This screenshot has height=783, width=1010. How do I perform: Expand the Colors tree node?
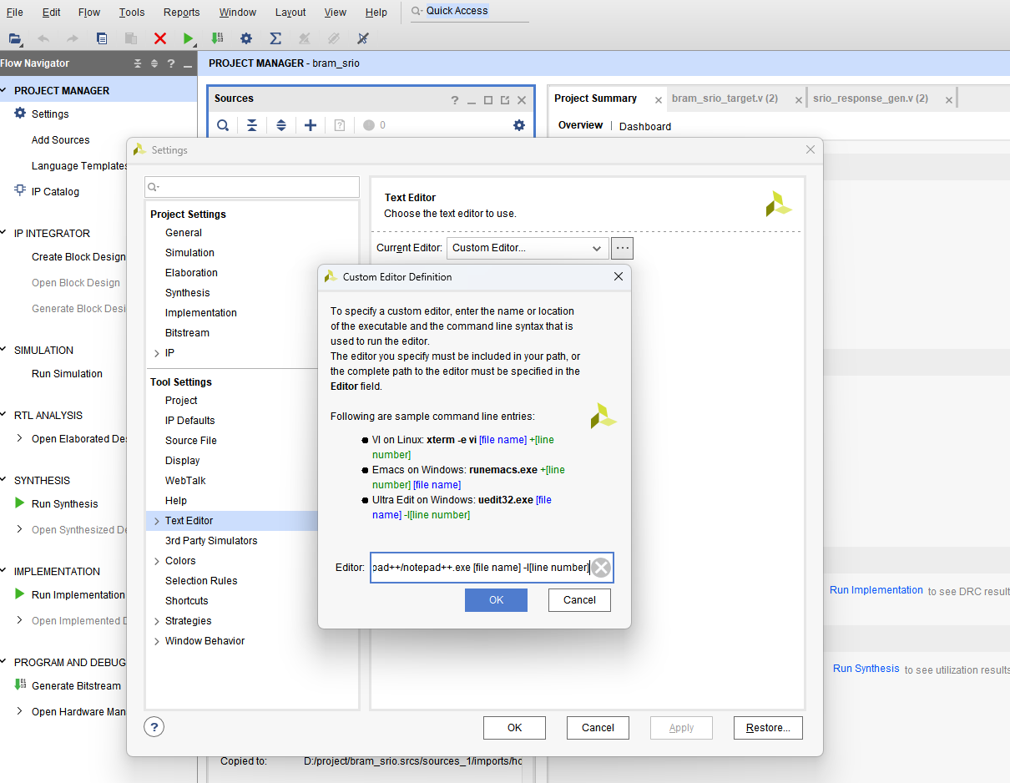[156, 561]
